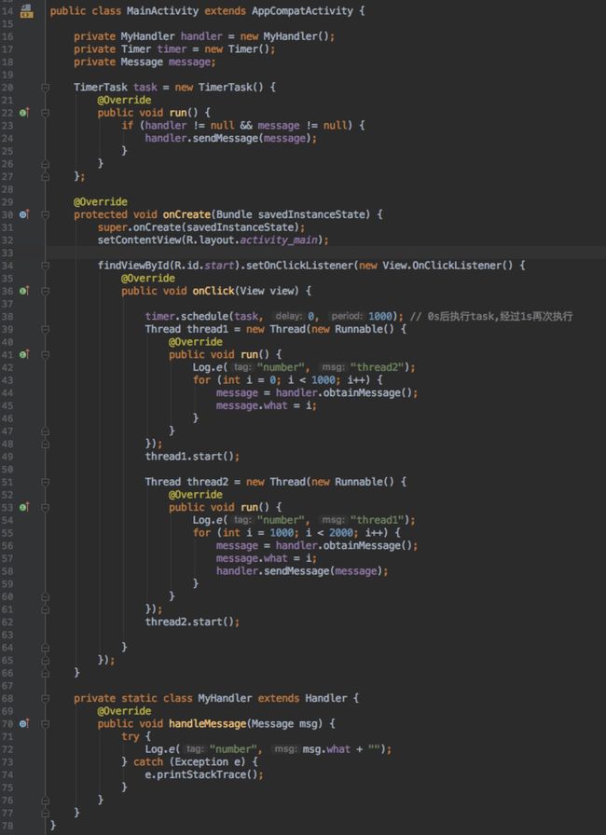
Task: Click the override gutter icon next to onCreate
Action: point(24,214)
